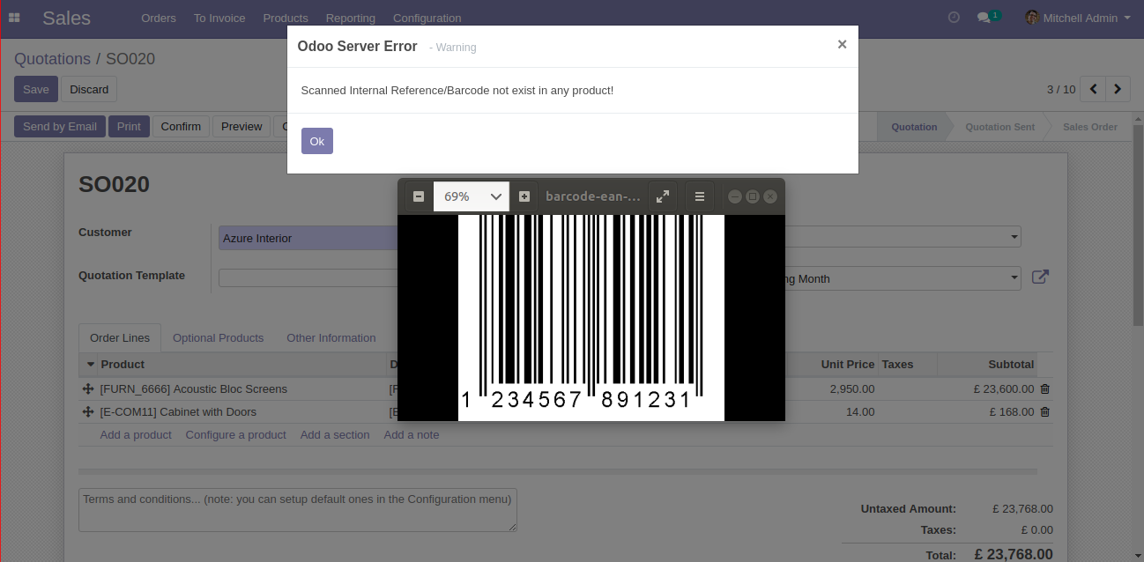Screen dimensions: 1144x562
Task: Sort by Unit Price column header
Action: click(x=848, y=364)
